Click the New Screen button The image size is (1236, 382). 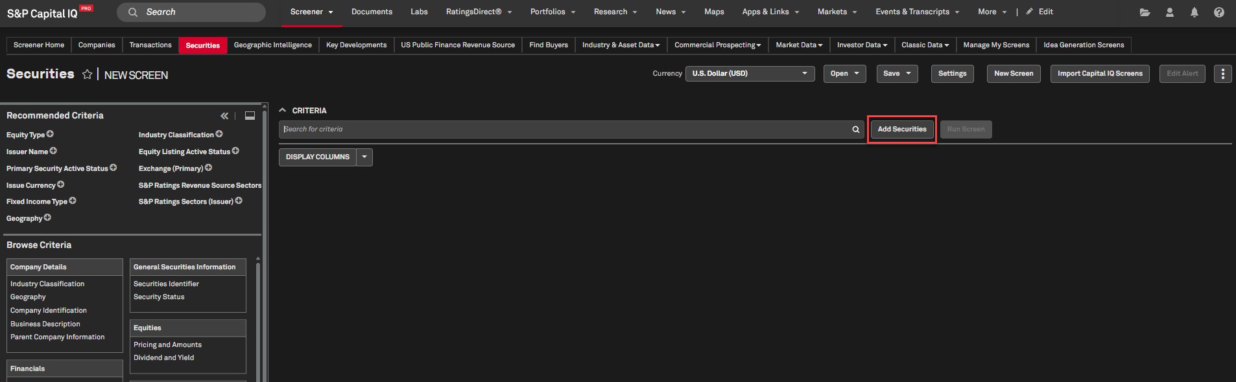(1014, 74)
